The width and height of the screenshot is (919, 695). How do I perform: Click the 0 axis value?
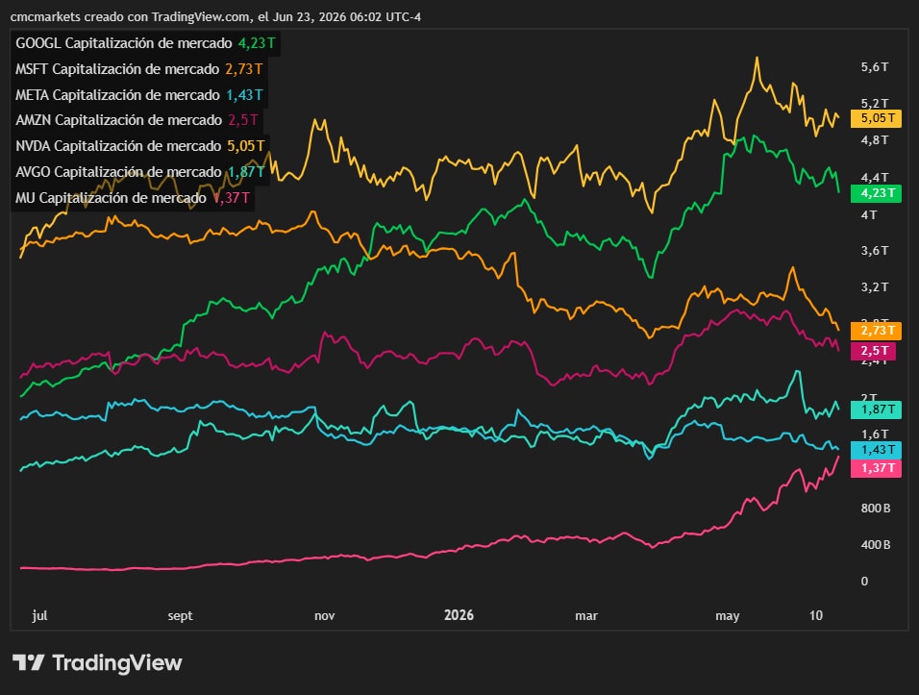(x=864, y=582)
